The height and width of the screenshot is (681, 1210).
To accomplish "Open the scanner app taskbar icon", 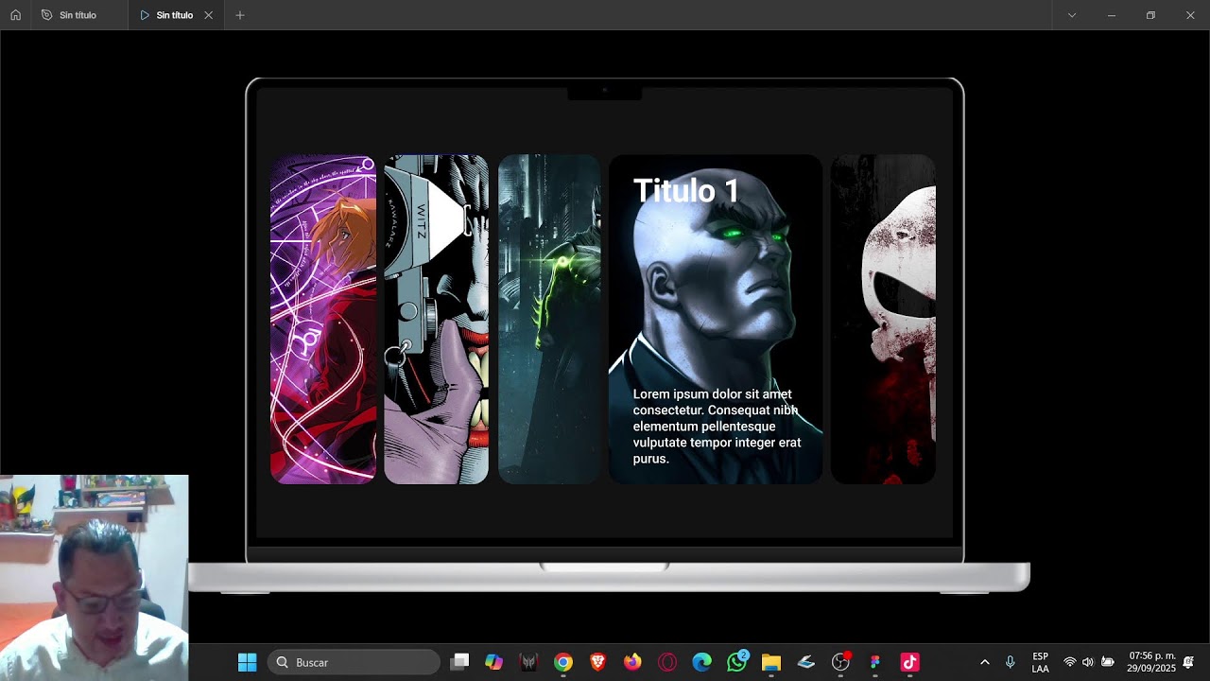I will tap(805, 662).
